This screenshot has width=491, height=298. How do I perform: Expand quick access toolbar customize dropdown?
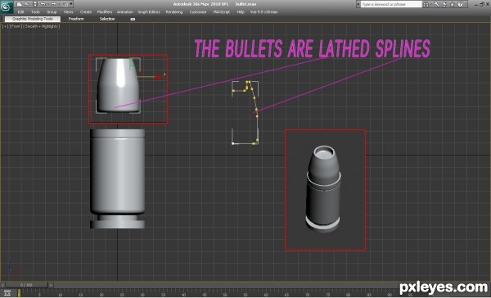[71, 4]
